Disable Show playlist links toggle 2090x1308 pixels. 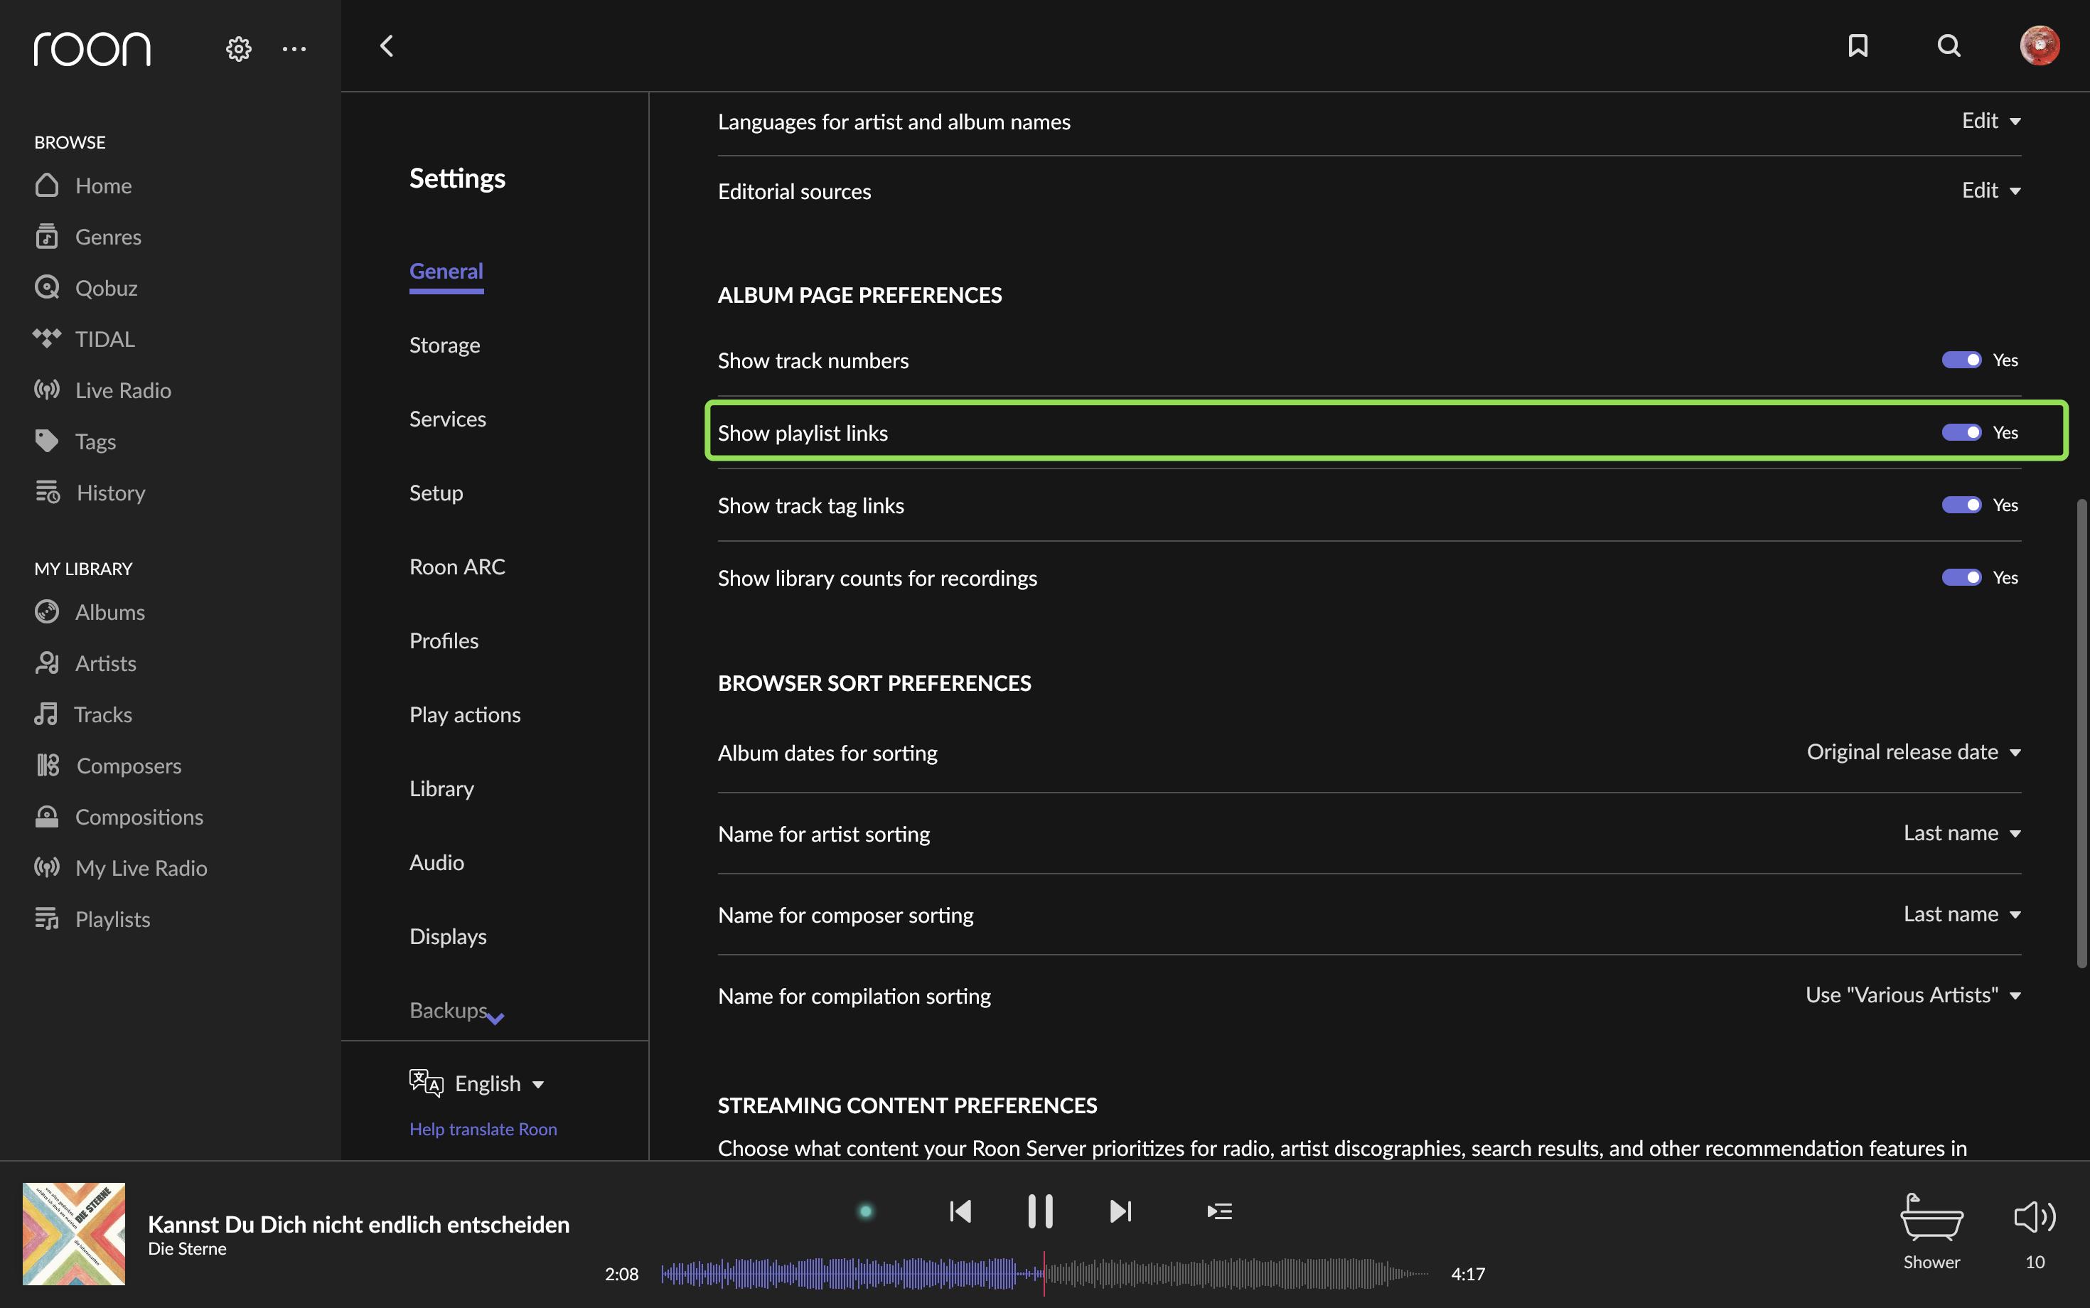tap(1961, 432)
